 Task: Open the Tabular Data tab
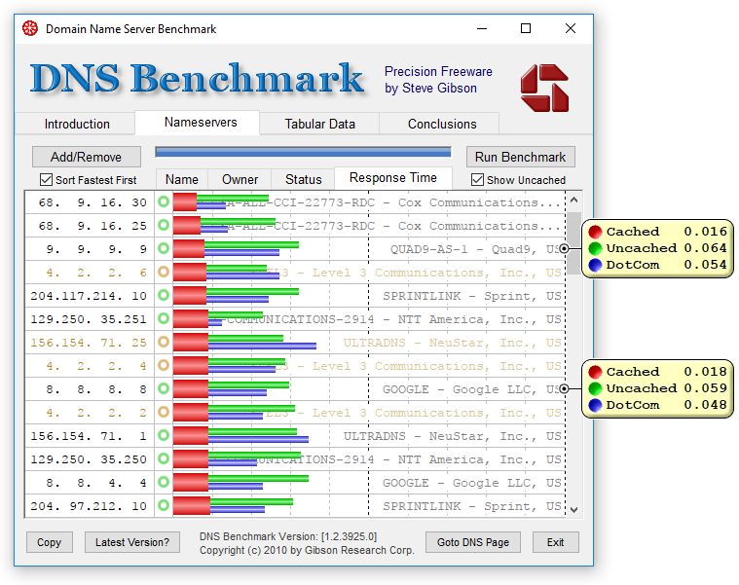(x=319, y=124)
